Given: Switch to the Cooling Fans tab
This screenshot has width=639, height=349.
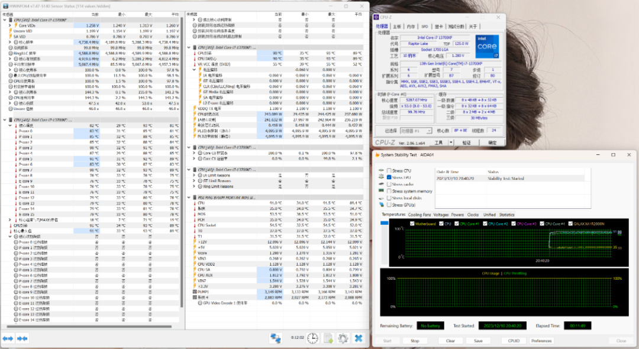Looking at the screenshot, I should [x=419, y=215].
